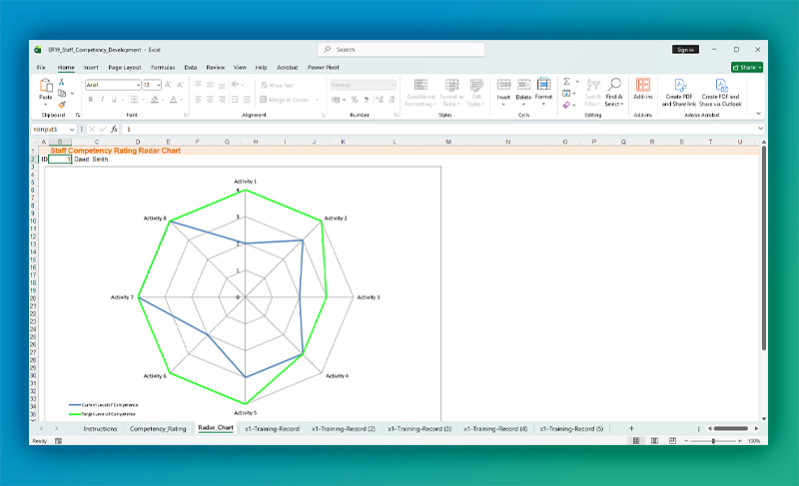Switch to the Competency_Rating sheet tab
The image size is (799, 486).
(x=157, y=428)
